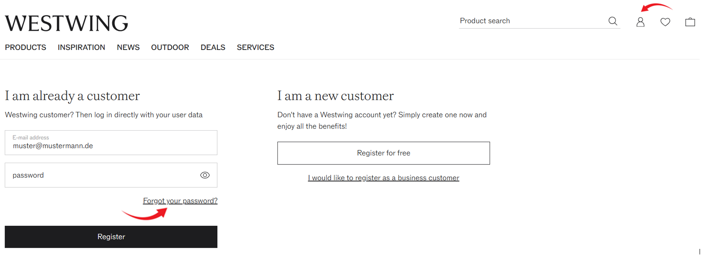This screenshot has width=703, height=257.
Task: Open the business customer registration link
Action: 383,178
